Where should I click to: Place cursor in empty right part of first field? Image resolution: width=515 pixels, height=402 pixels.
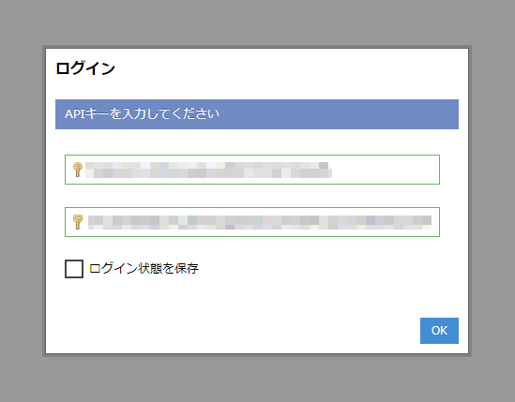pyautogui.click(x=386, y=170)
